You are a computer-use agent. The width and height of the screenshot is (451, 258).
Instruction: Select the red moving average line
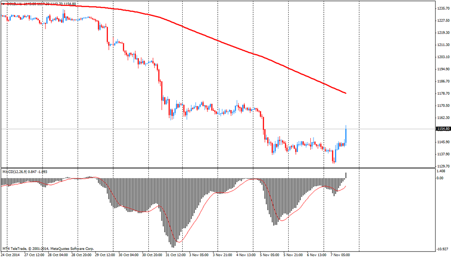pyautogui.click(x=219, y=41)
